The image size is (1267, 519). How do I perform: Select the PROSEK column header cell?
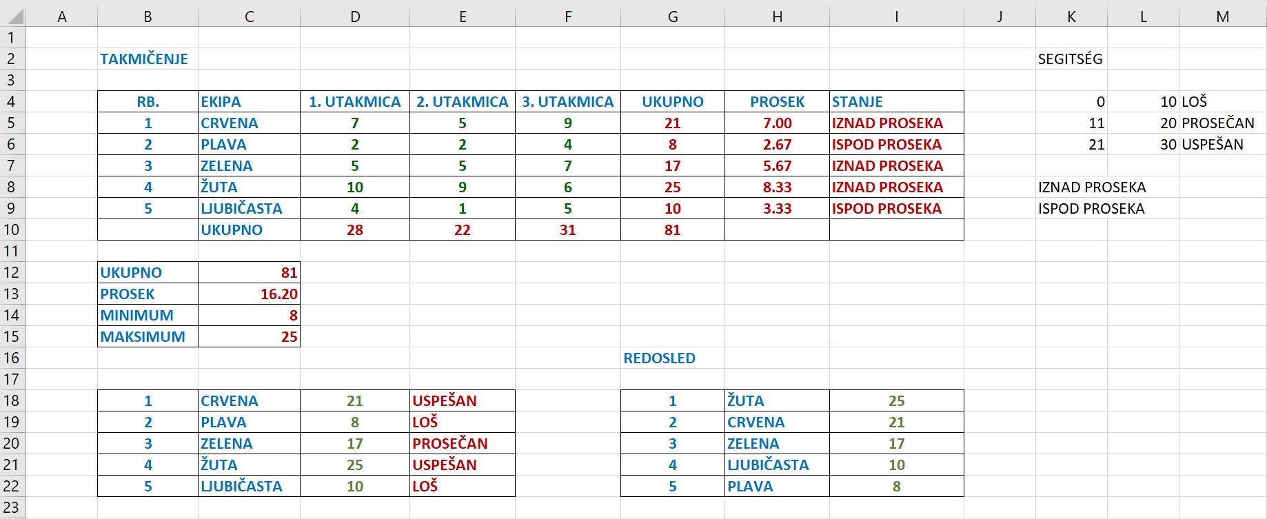777,102
